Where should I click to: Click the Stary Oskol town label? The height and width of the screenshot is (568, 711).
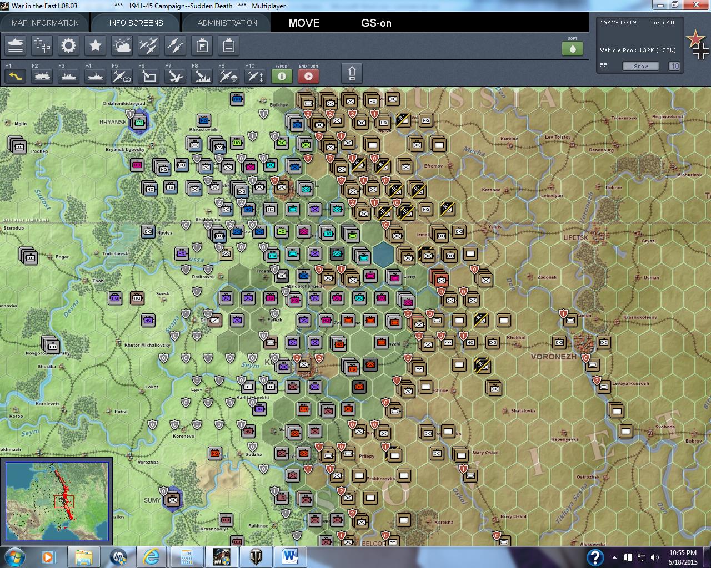point(485,453)
